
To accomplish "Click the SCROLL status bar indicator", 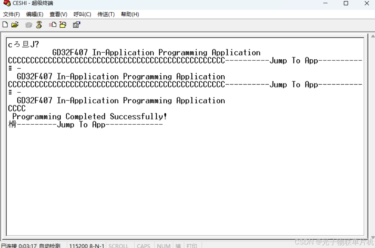I will coord(118,246).
